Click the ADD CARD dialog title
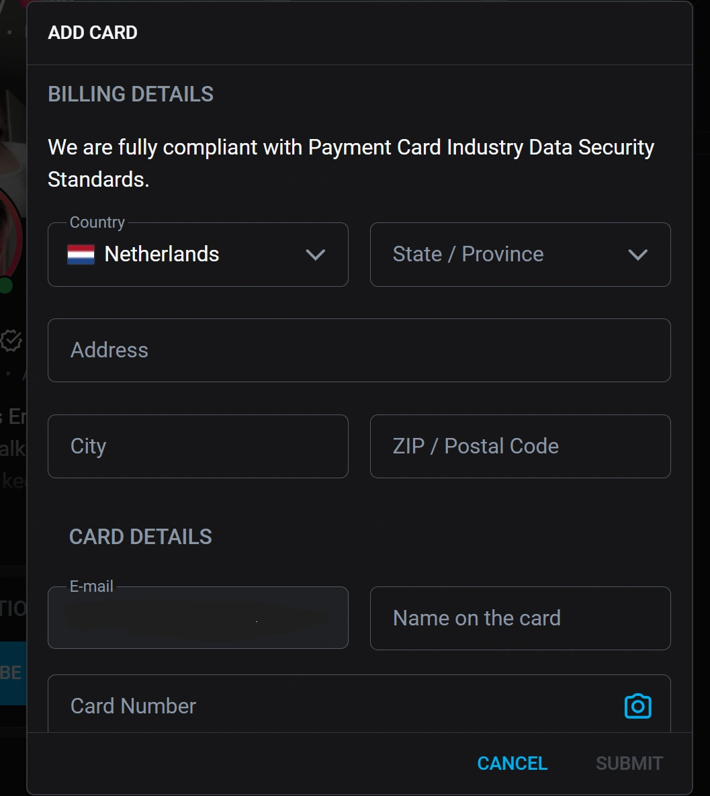710x796 pixels. click(x=93, y=32)
